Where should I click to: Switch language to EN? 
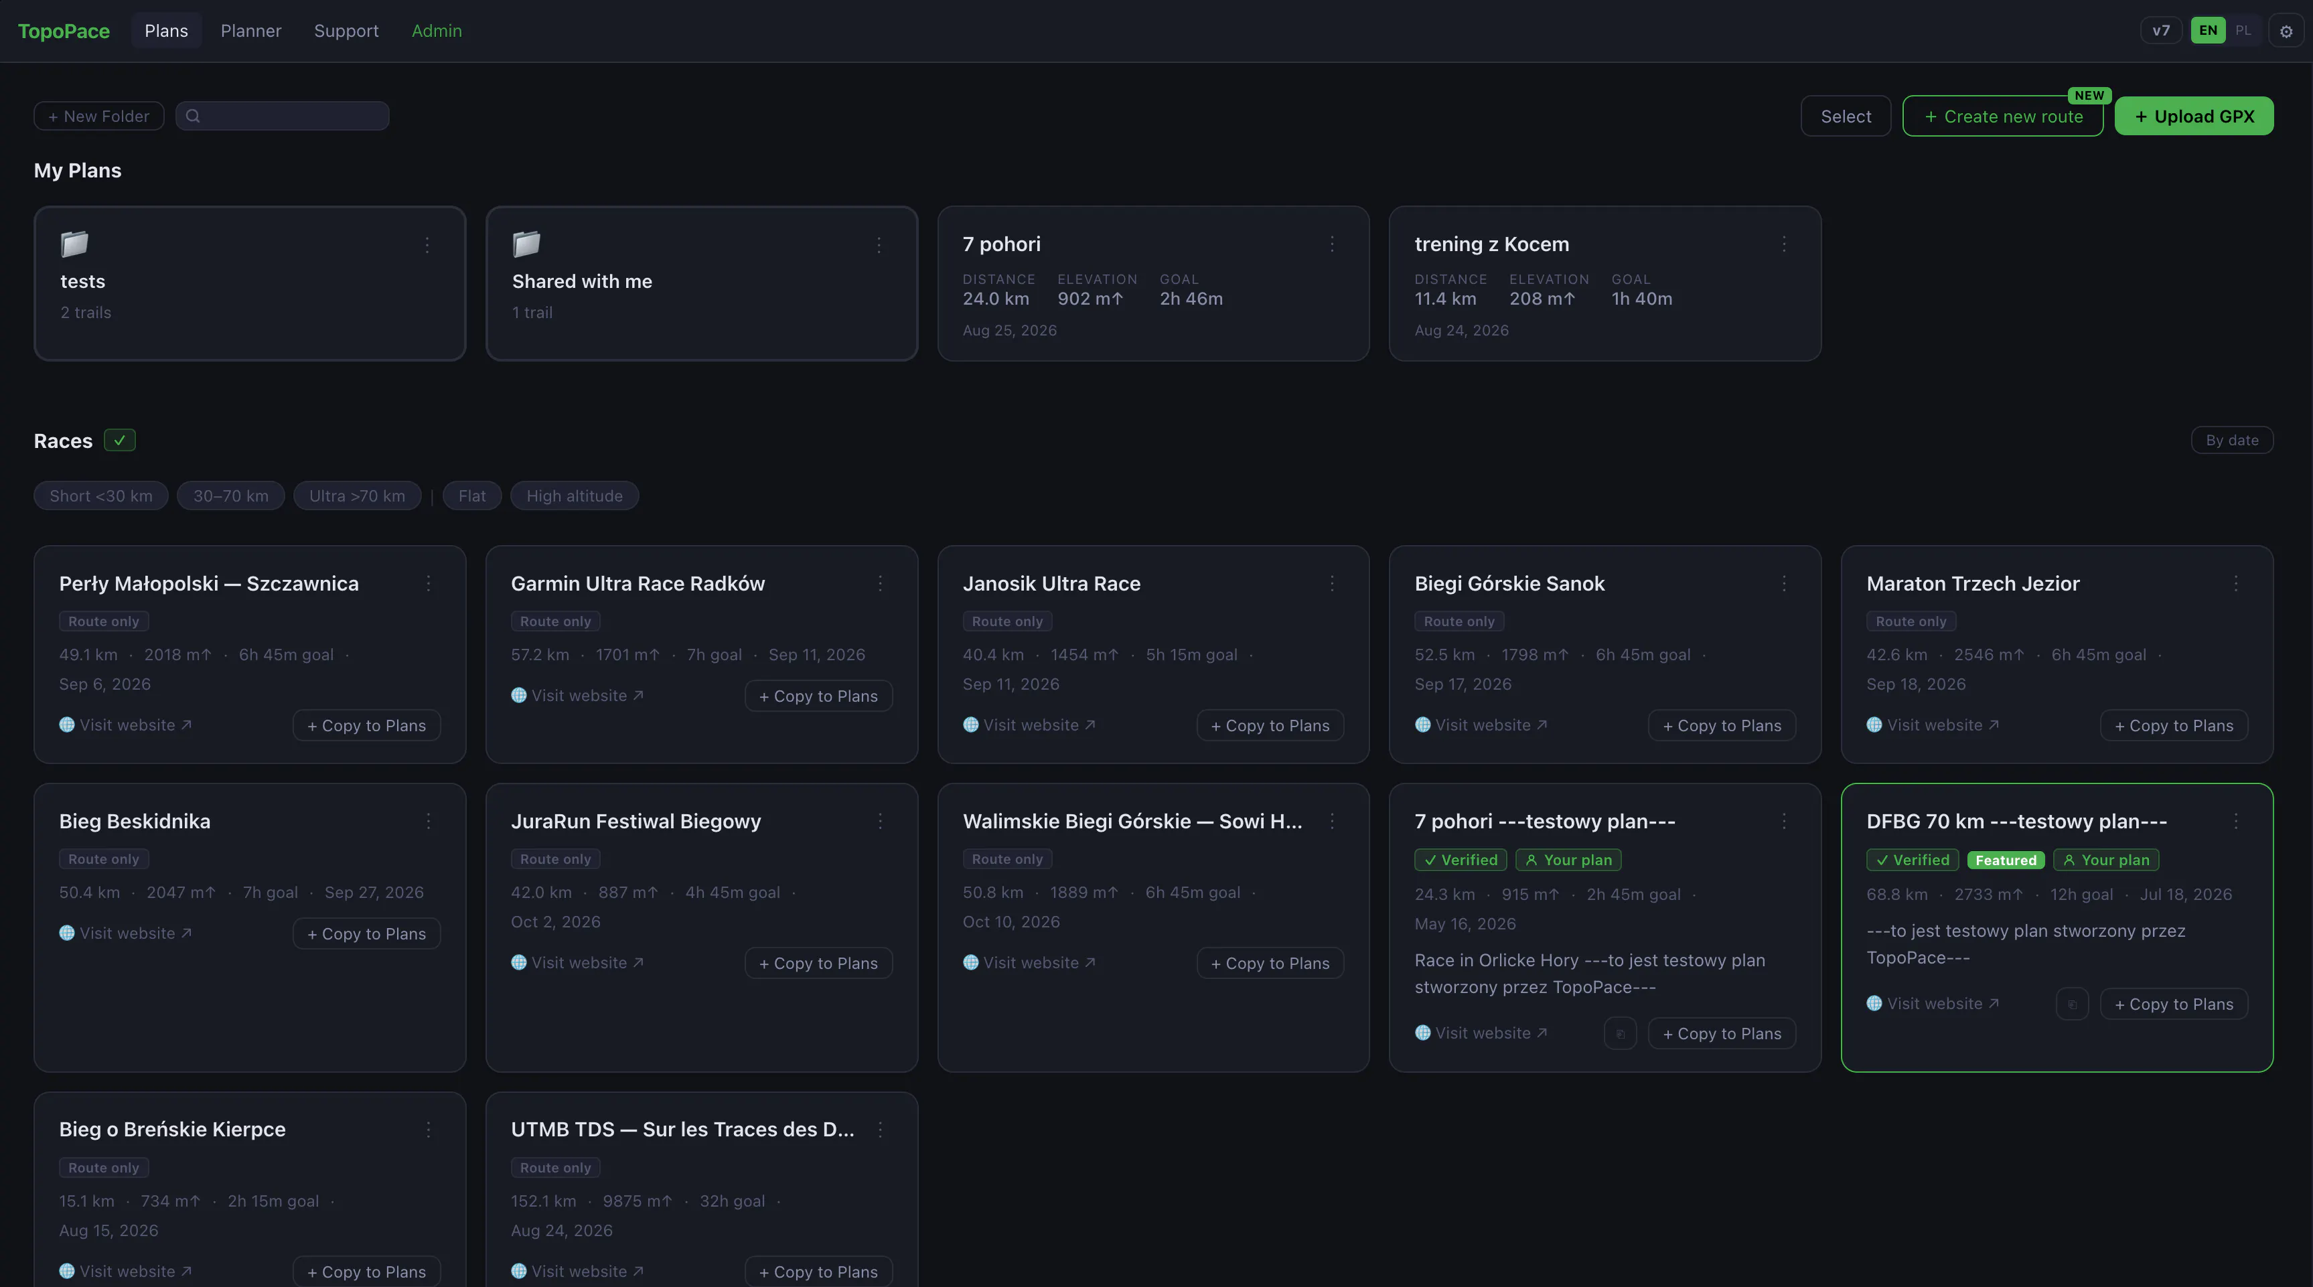(2208, 31)
